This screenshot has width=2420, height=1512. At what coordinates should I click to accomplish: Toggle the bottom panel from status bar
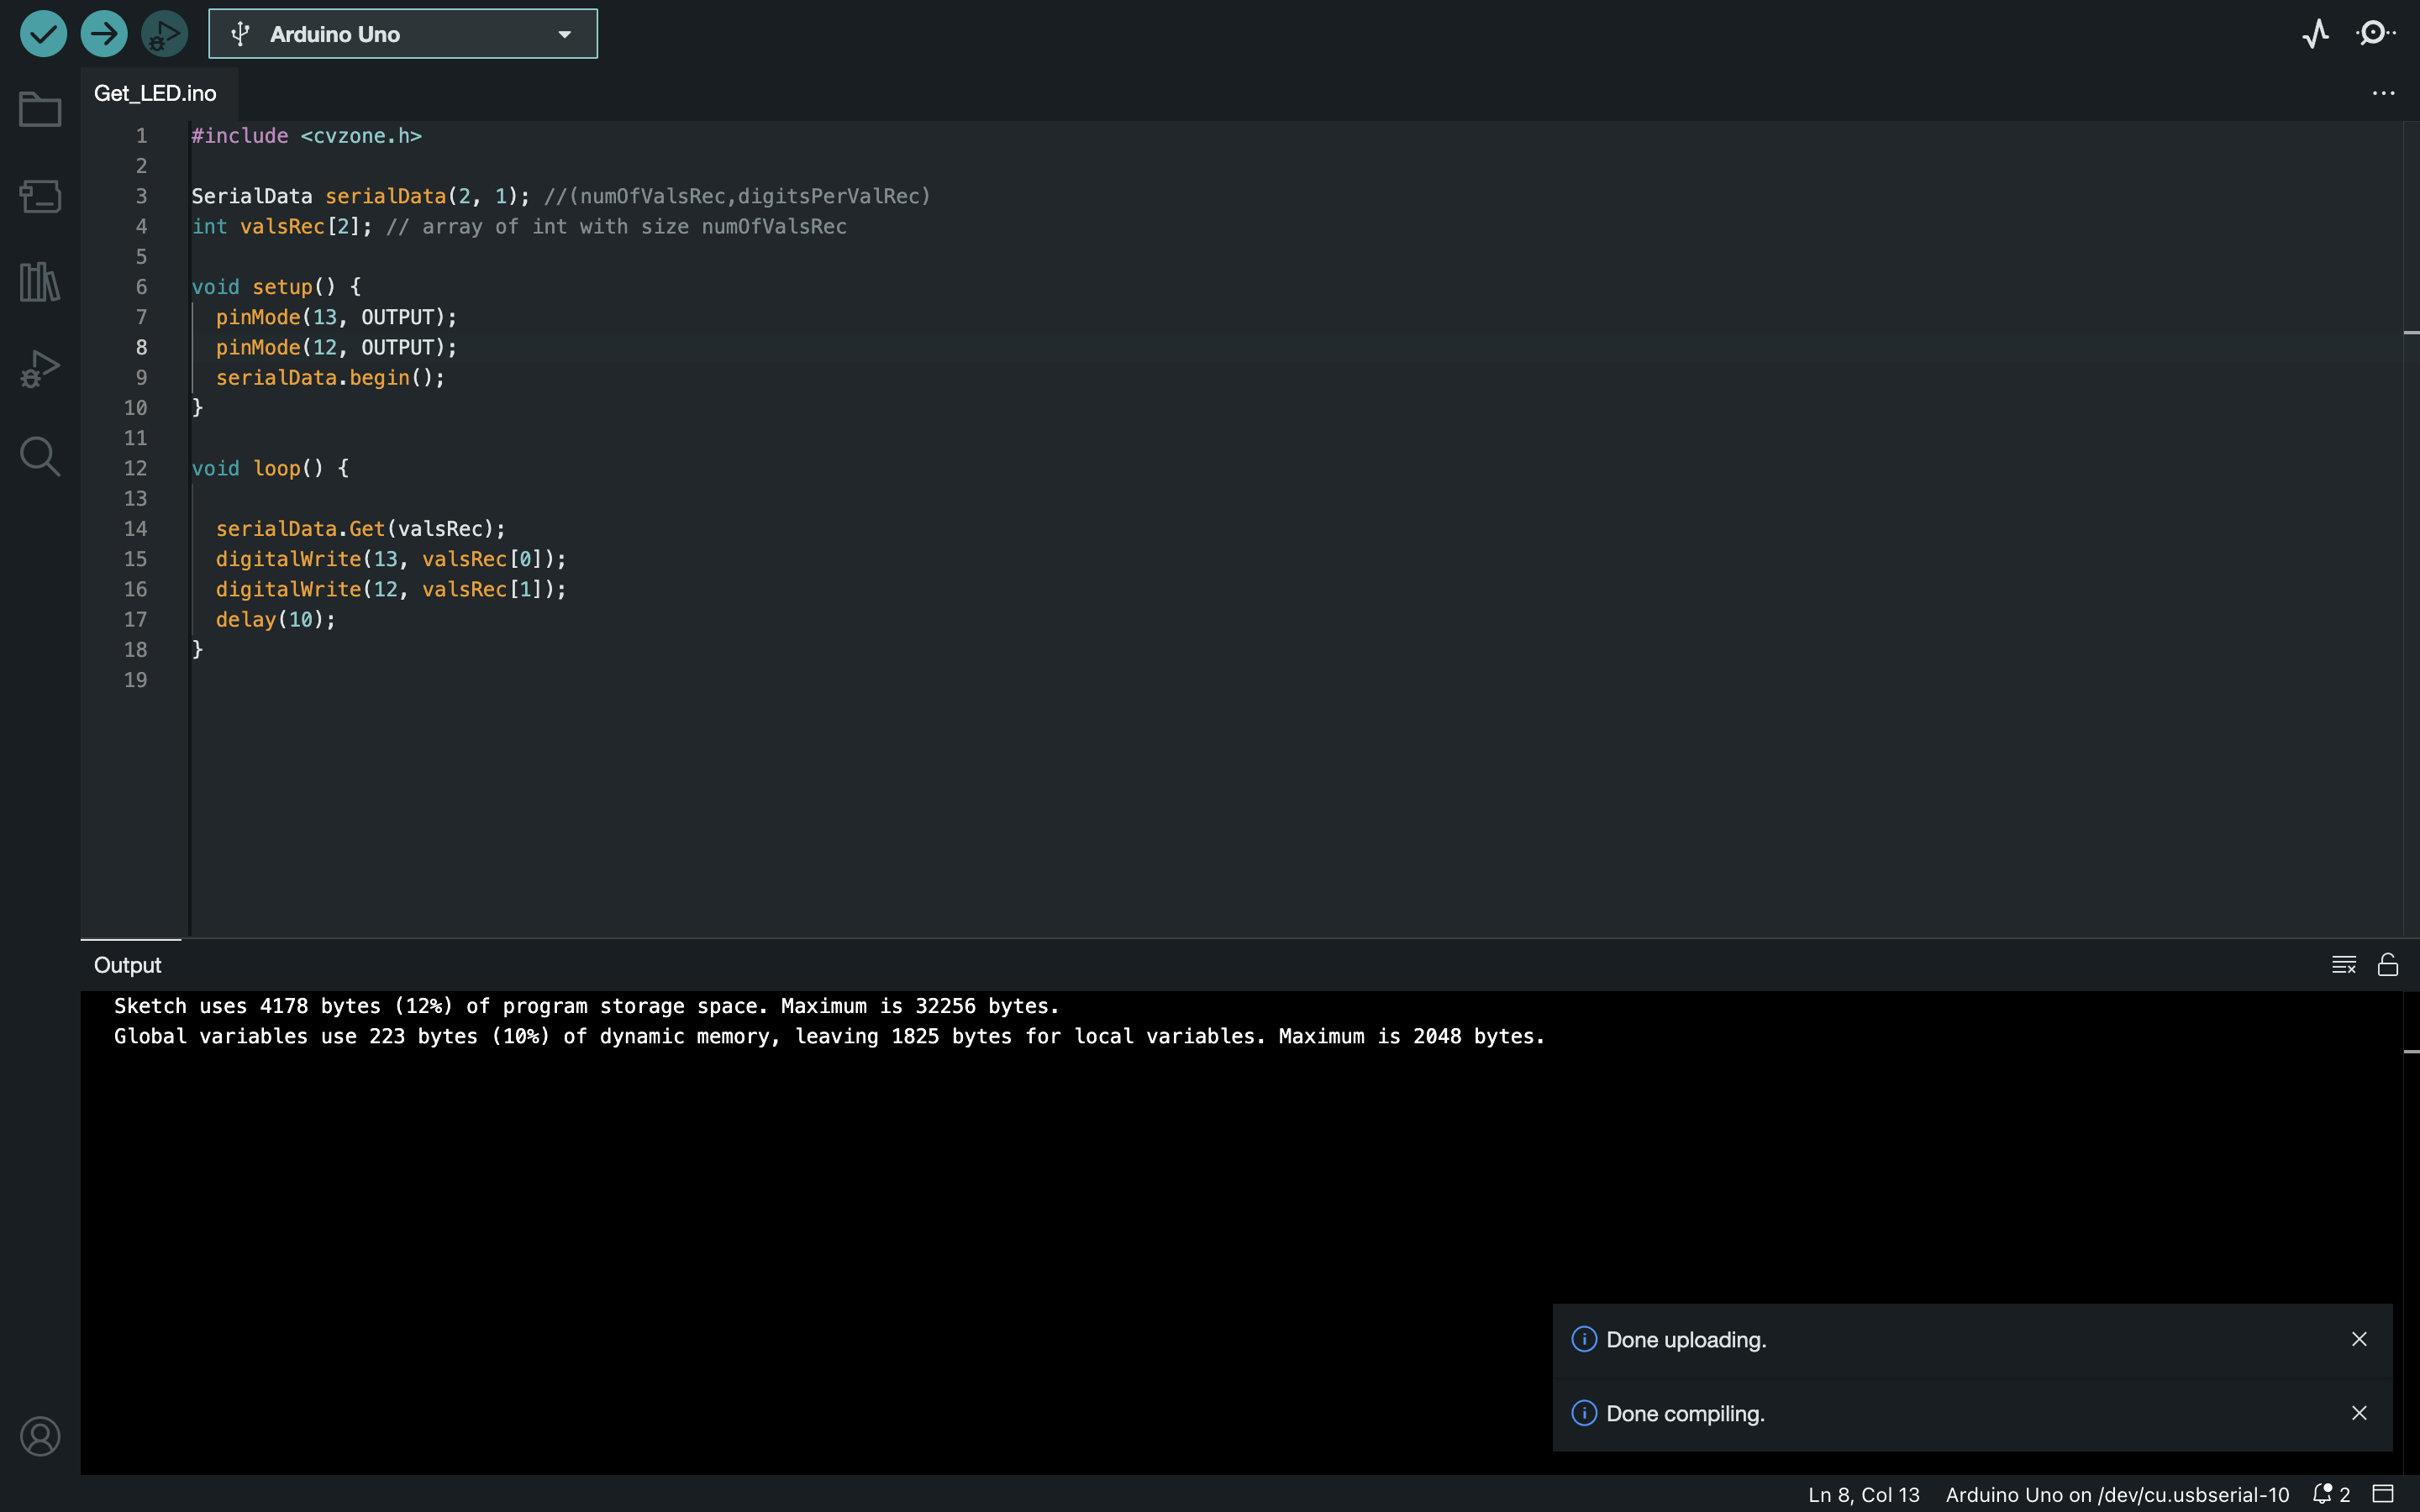[2384, 1494]
